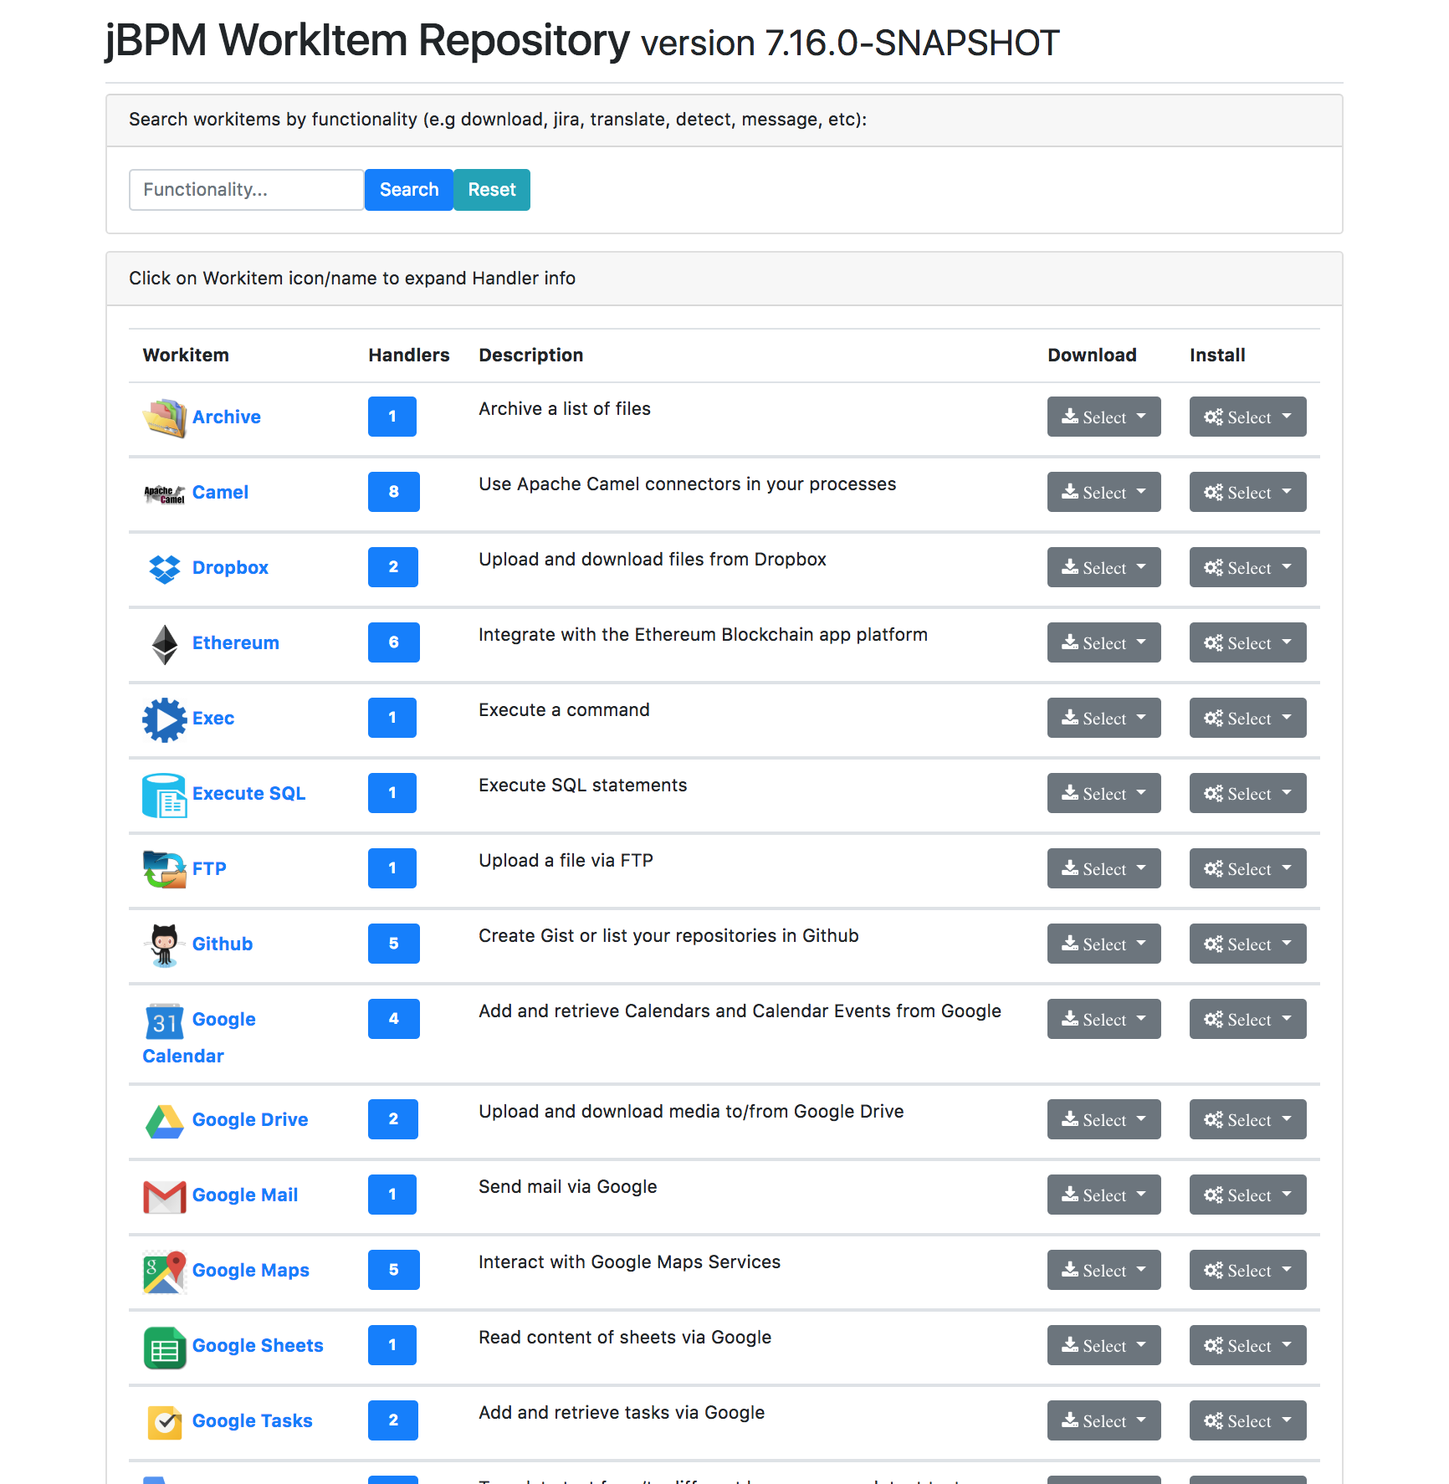Screen dimensions: 1449x1484
Task: Open Archive Download Select dropdown
Action: [x=1104, y=417]
